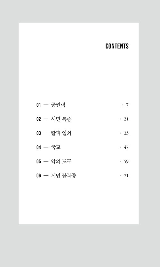
Task: Select chapter number 03
Action: (39, 133)
